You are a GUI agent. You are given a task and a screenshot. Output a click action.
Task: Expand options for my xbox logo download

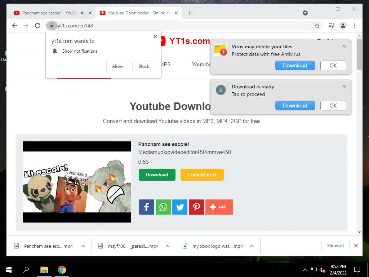[x=252, y=246]
